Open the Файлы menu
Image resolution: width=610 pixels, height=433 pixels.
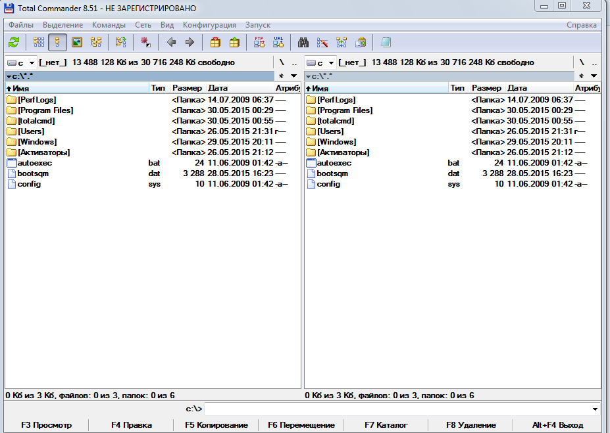point(21,25)
